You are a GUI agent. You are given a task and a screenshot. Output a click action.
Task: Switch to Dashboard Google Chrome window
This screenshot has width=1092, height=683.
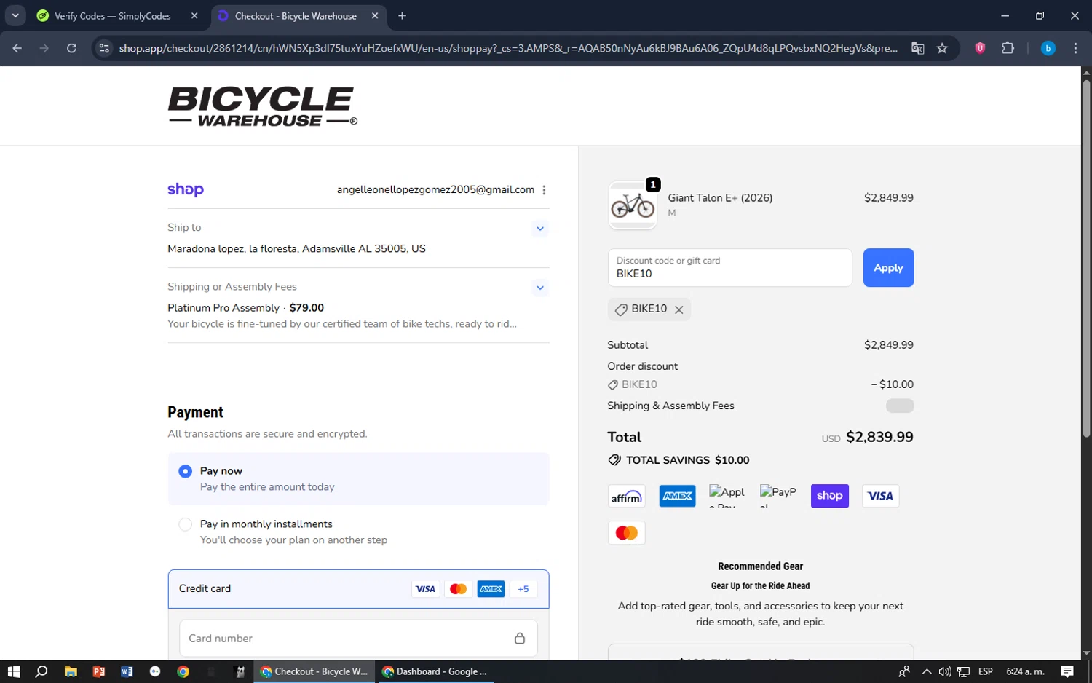tap(435, 671)
